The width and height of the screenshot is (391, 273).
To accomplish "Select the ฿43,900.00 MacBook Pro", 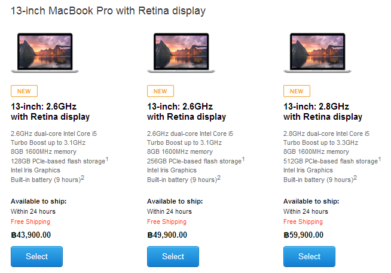I will (x=36, y=256).
